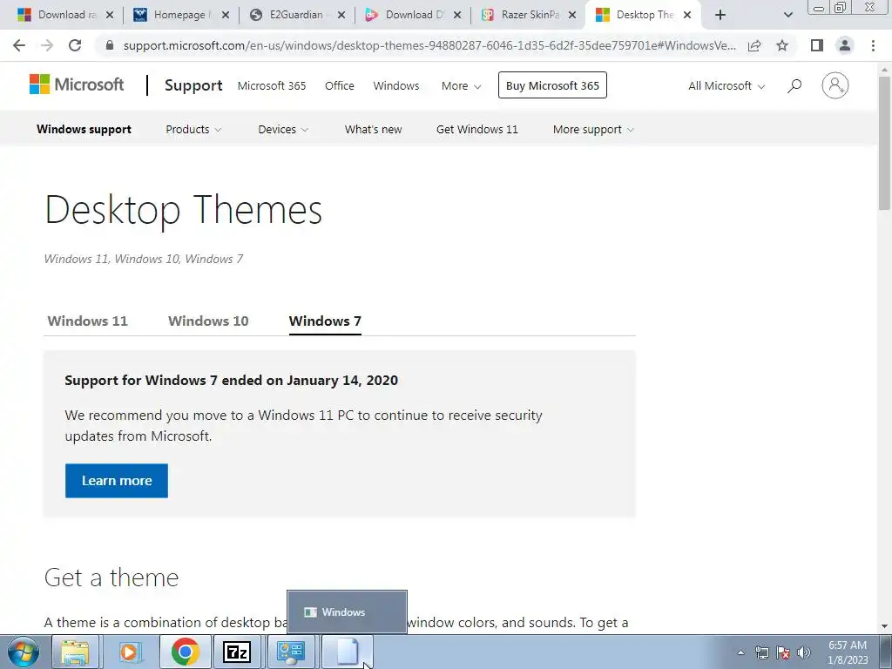Screen dimensions: 892x669
Task: Open the Windows link in header
Action: click(396, 85)
